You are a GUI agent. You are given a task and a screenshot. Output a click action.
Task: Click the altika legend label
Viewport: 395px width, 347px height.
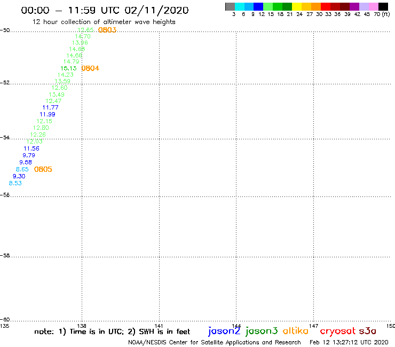click(x=296, y=331)
